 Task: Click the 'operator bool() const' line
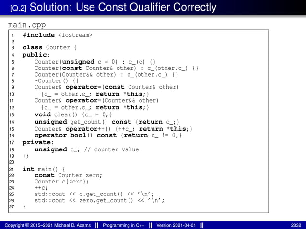pos(108,135)
